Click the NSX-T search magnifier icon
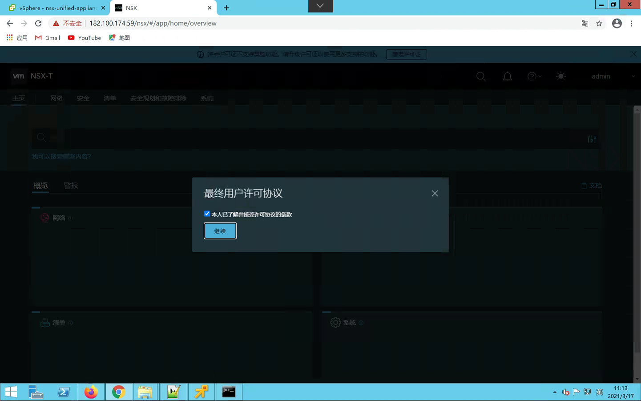 481,77
